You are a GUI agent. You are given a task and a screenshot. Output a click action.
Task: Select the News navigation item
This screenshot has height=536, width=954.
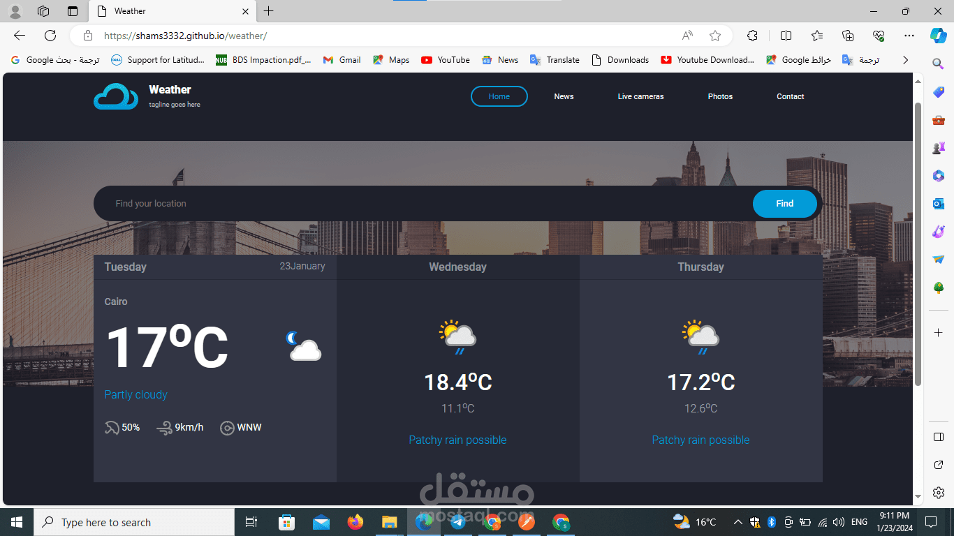click(x=564, y=96)
